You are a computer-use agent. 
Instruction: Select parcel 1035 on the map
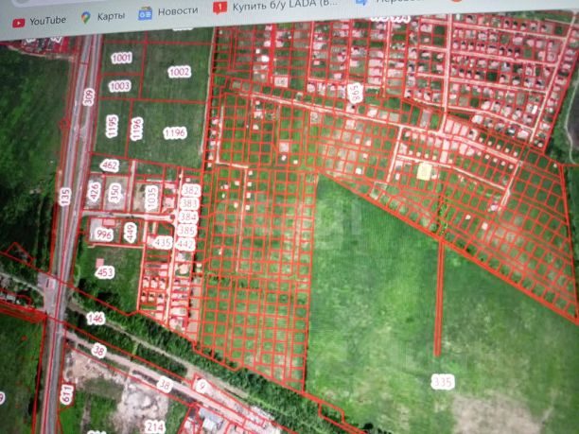[151, 199]
